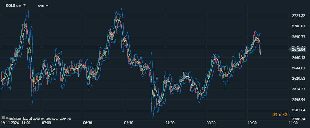Click the 19:30 time axis label
Screen dimensions: 310x128
click(252, 123)
